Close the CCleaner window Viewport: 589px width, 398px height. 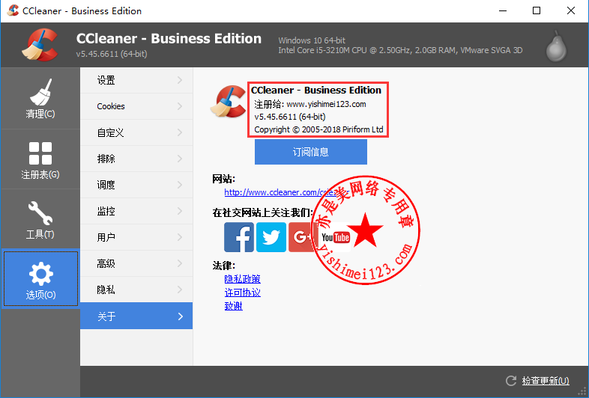point(570,10)
